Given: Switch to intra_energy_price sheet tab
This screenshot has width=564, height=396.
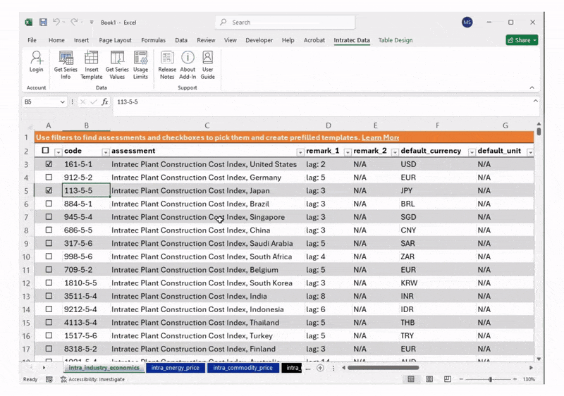Looking at the screenshot, I should coord(175,368).
